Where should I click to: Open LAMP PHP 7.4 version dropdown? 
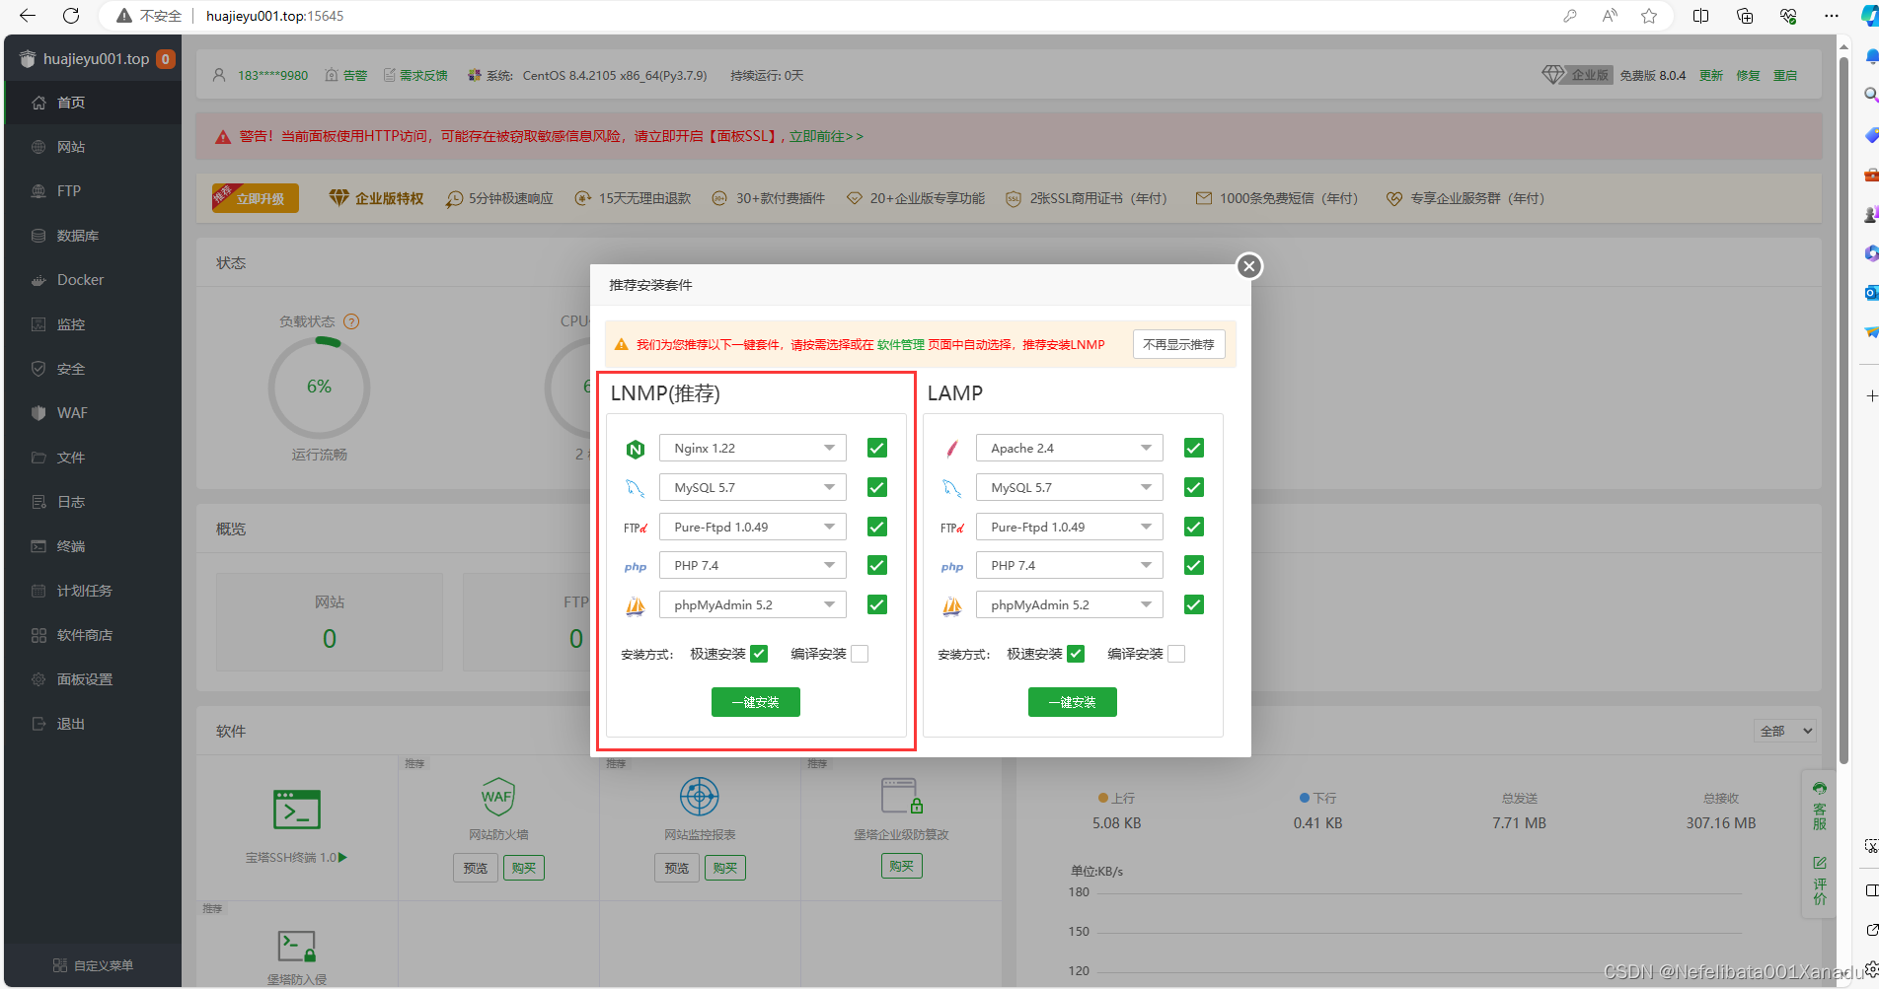click(x=1070, y=565)
